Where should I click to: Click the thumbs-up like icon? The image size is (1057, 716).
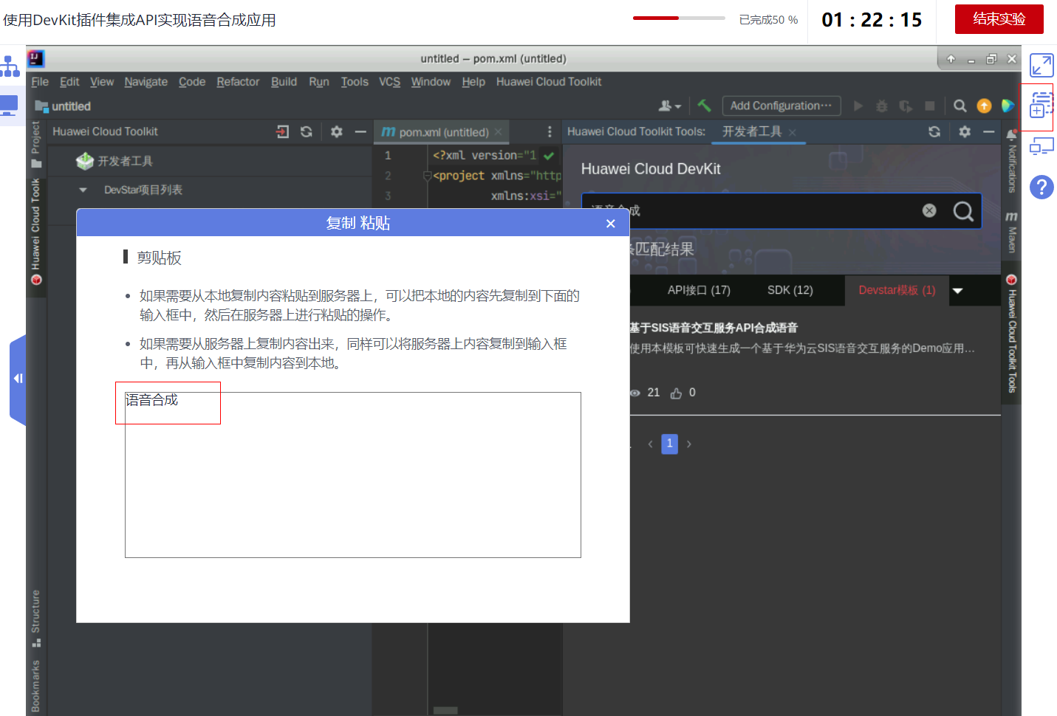676,393
